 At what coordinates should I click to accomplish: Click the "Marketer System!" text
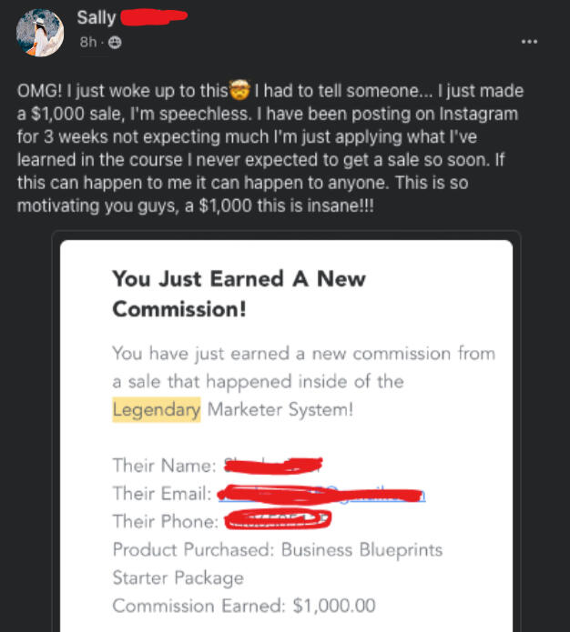[x=280, y=409]
